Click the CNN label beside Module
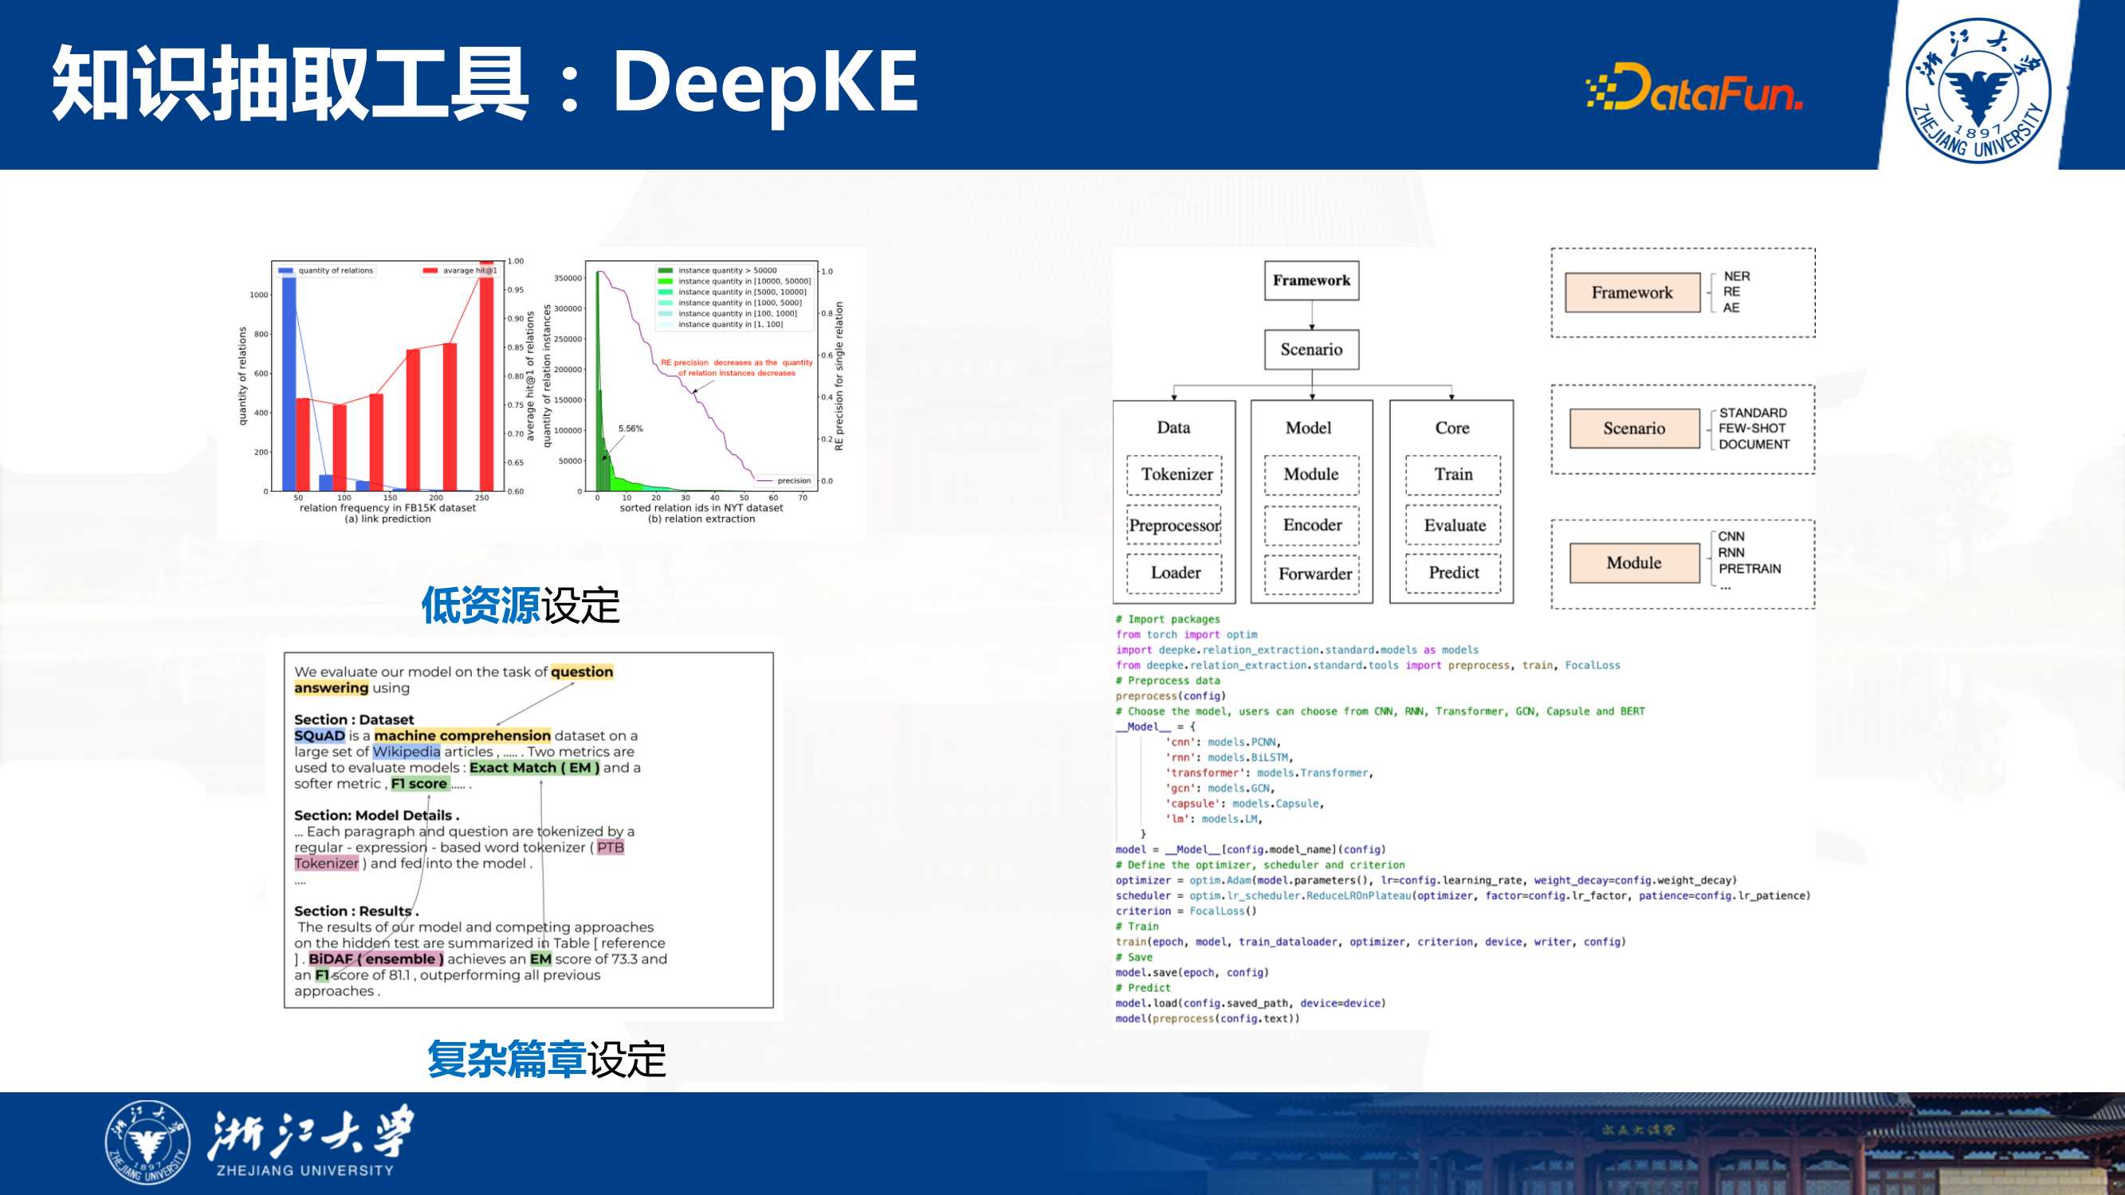This screenshot has width=2125, height=1195. tap(1730, 536)
